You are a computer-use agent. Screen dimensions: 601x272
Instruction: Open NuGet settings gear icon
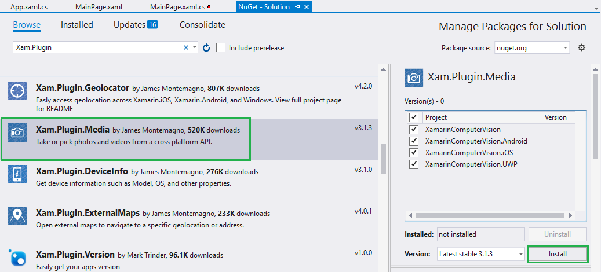[x=582, y=48]
